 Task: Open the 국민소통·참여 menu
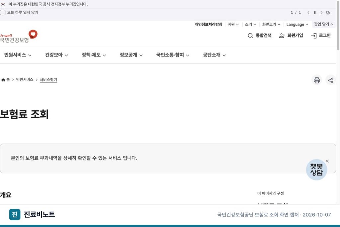[x=173, y=55]
